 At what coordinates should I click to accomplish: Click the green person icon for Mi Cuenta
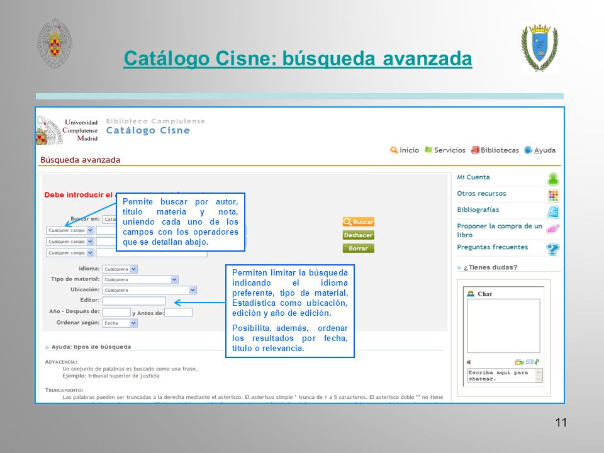click(x=553, y=179)
